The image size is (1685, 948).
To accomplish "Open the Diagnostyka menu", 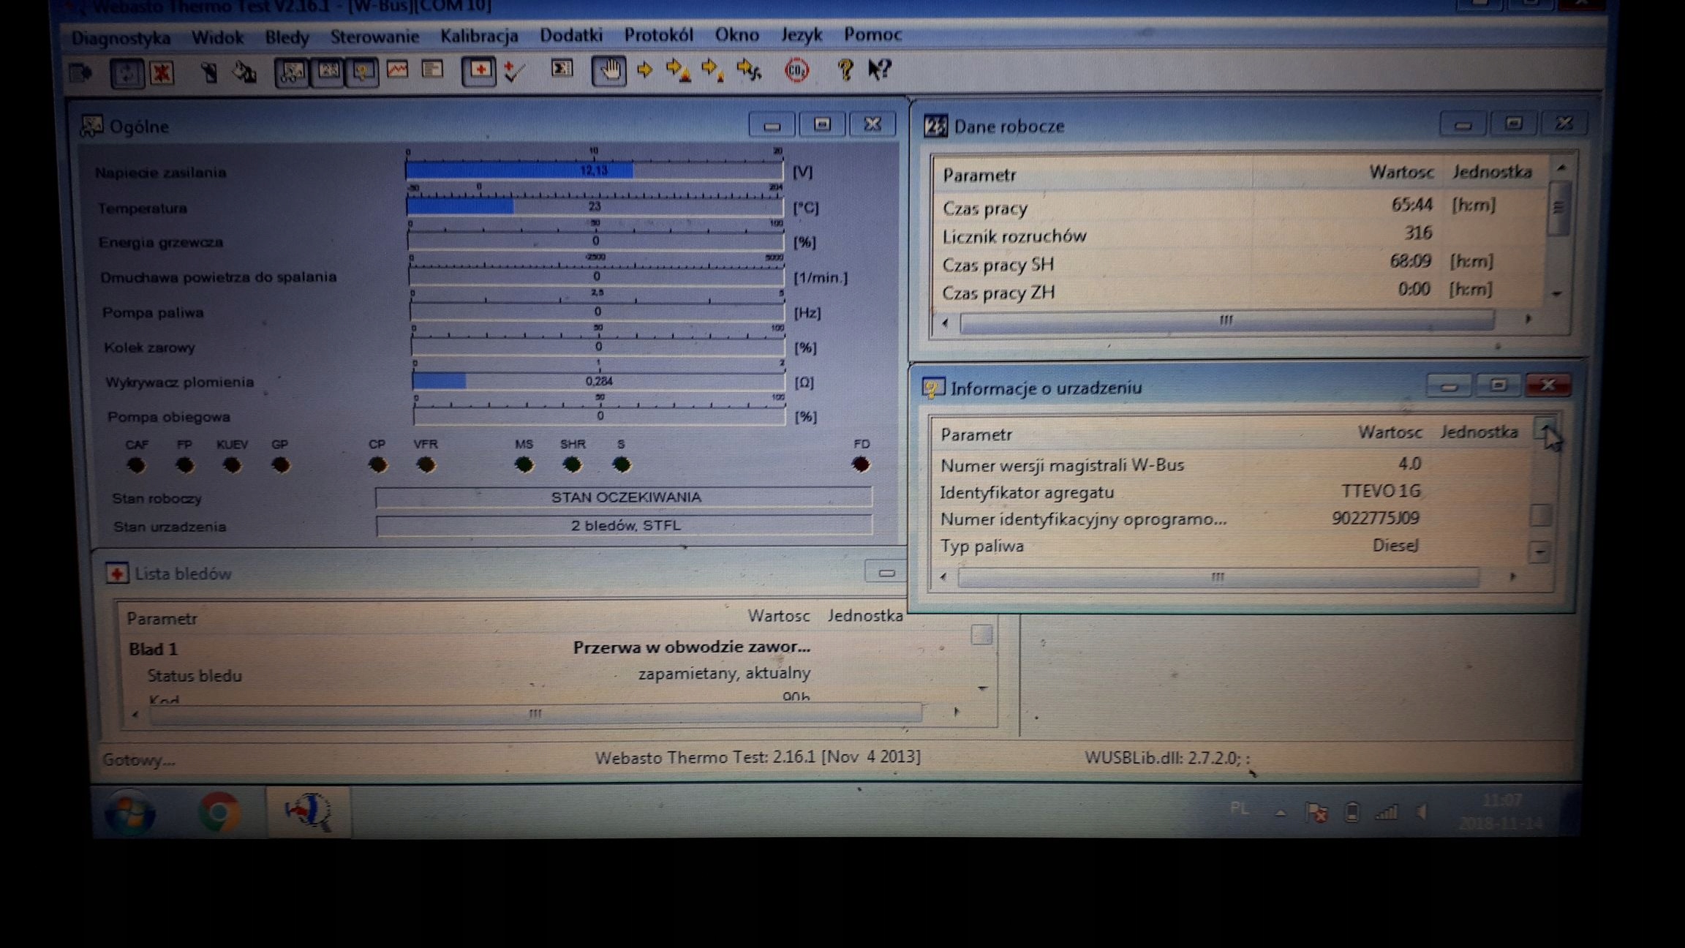I will coord(121,37).
